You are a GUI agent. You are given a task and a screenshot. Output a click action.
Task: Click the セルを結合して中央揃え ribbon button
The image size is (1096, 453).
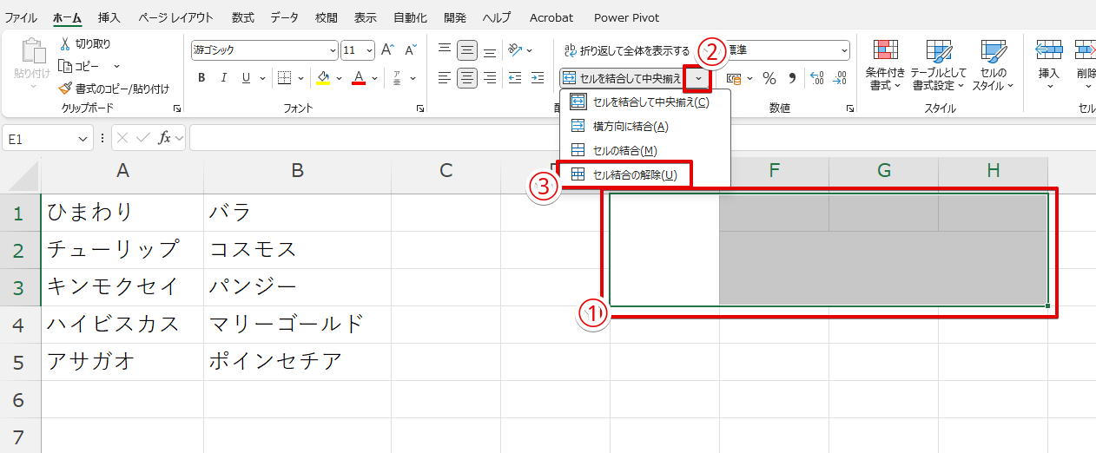pos(623,79)
